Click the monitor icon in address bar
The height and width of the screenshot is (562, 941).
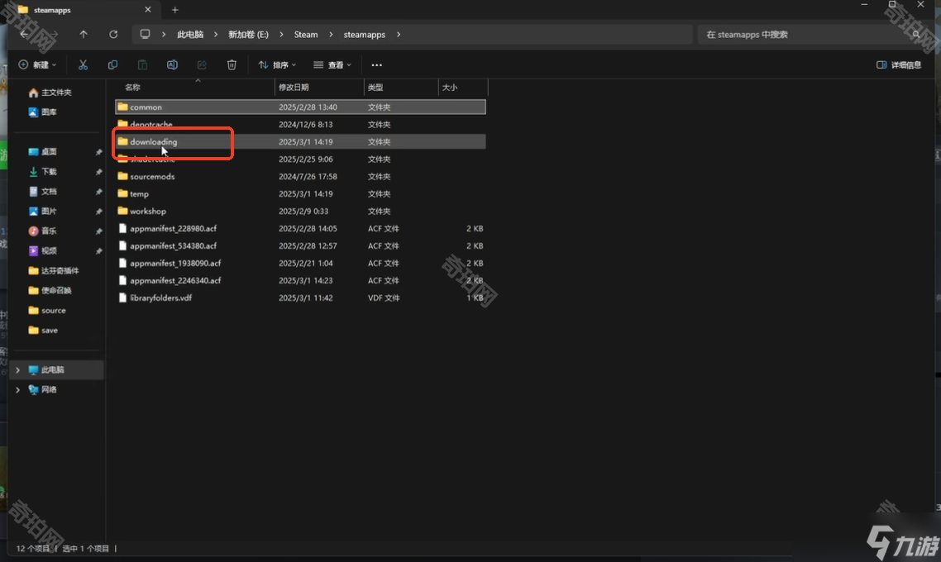coord(145,34)
